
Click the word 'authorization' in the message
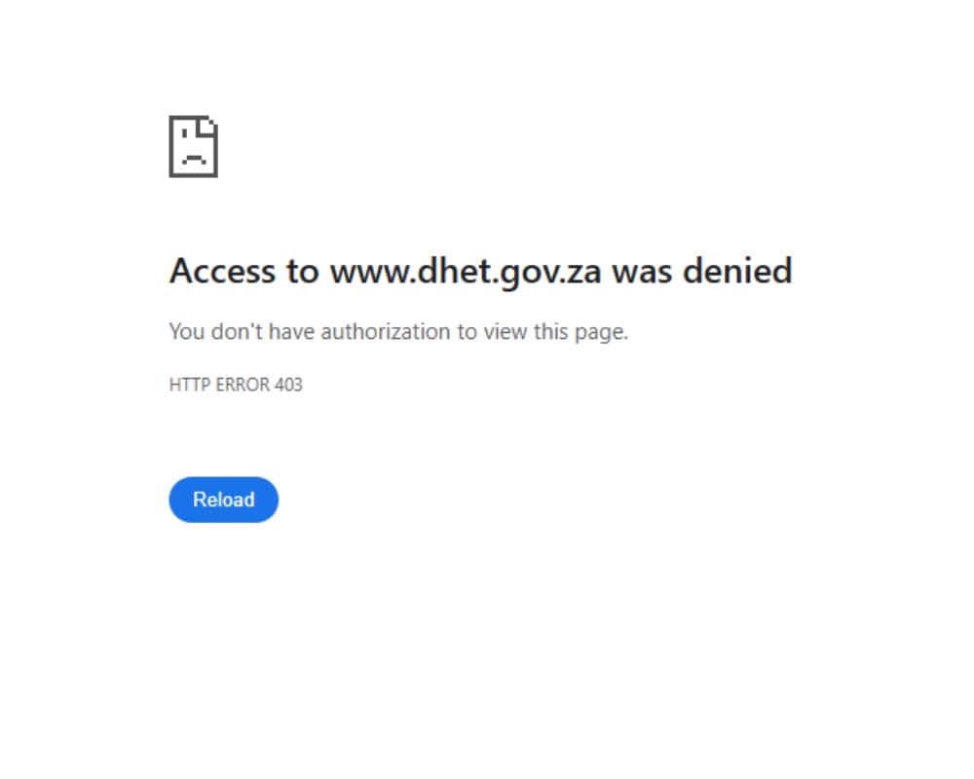(x=385, y=332)
